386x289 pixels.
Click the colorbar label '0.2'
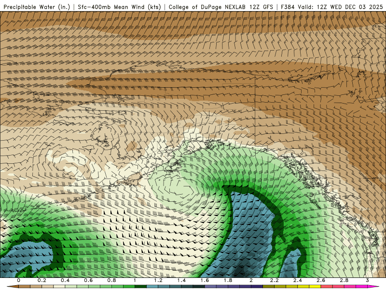(42, 280)
